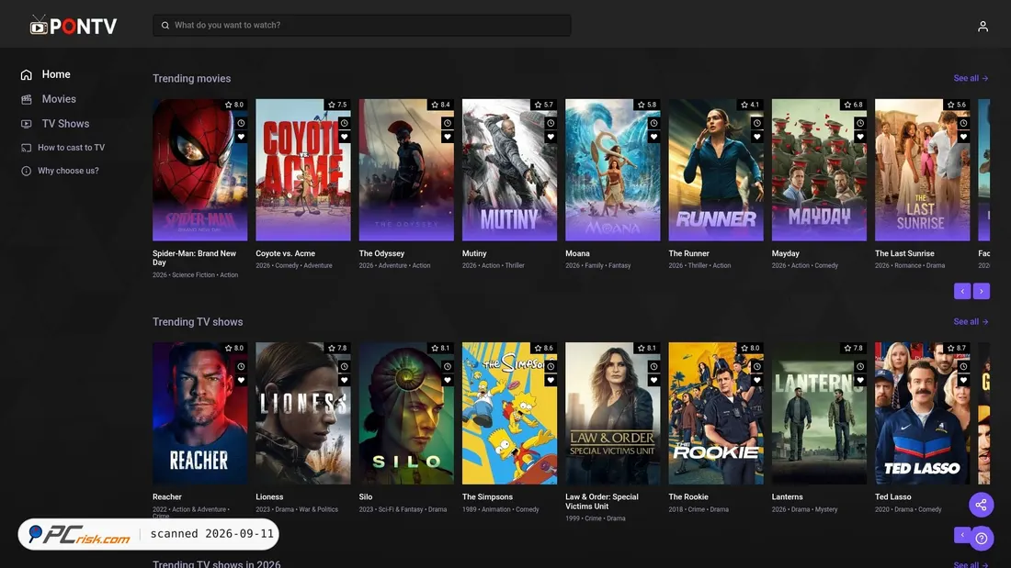Click watch later clock on Reacher poster
The width and height of the screenshot is (1011, 568).
241,366
